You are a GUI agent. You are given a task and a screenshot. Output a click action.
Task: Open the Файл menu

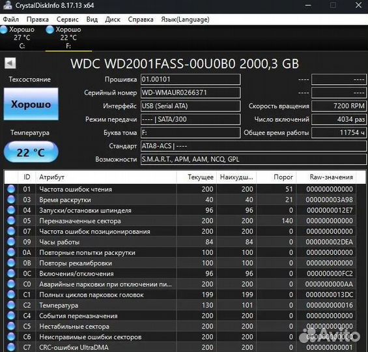click(x=11, y=20)
